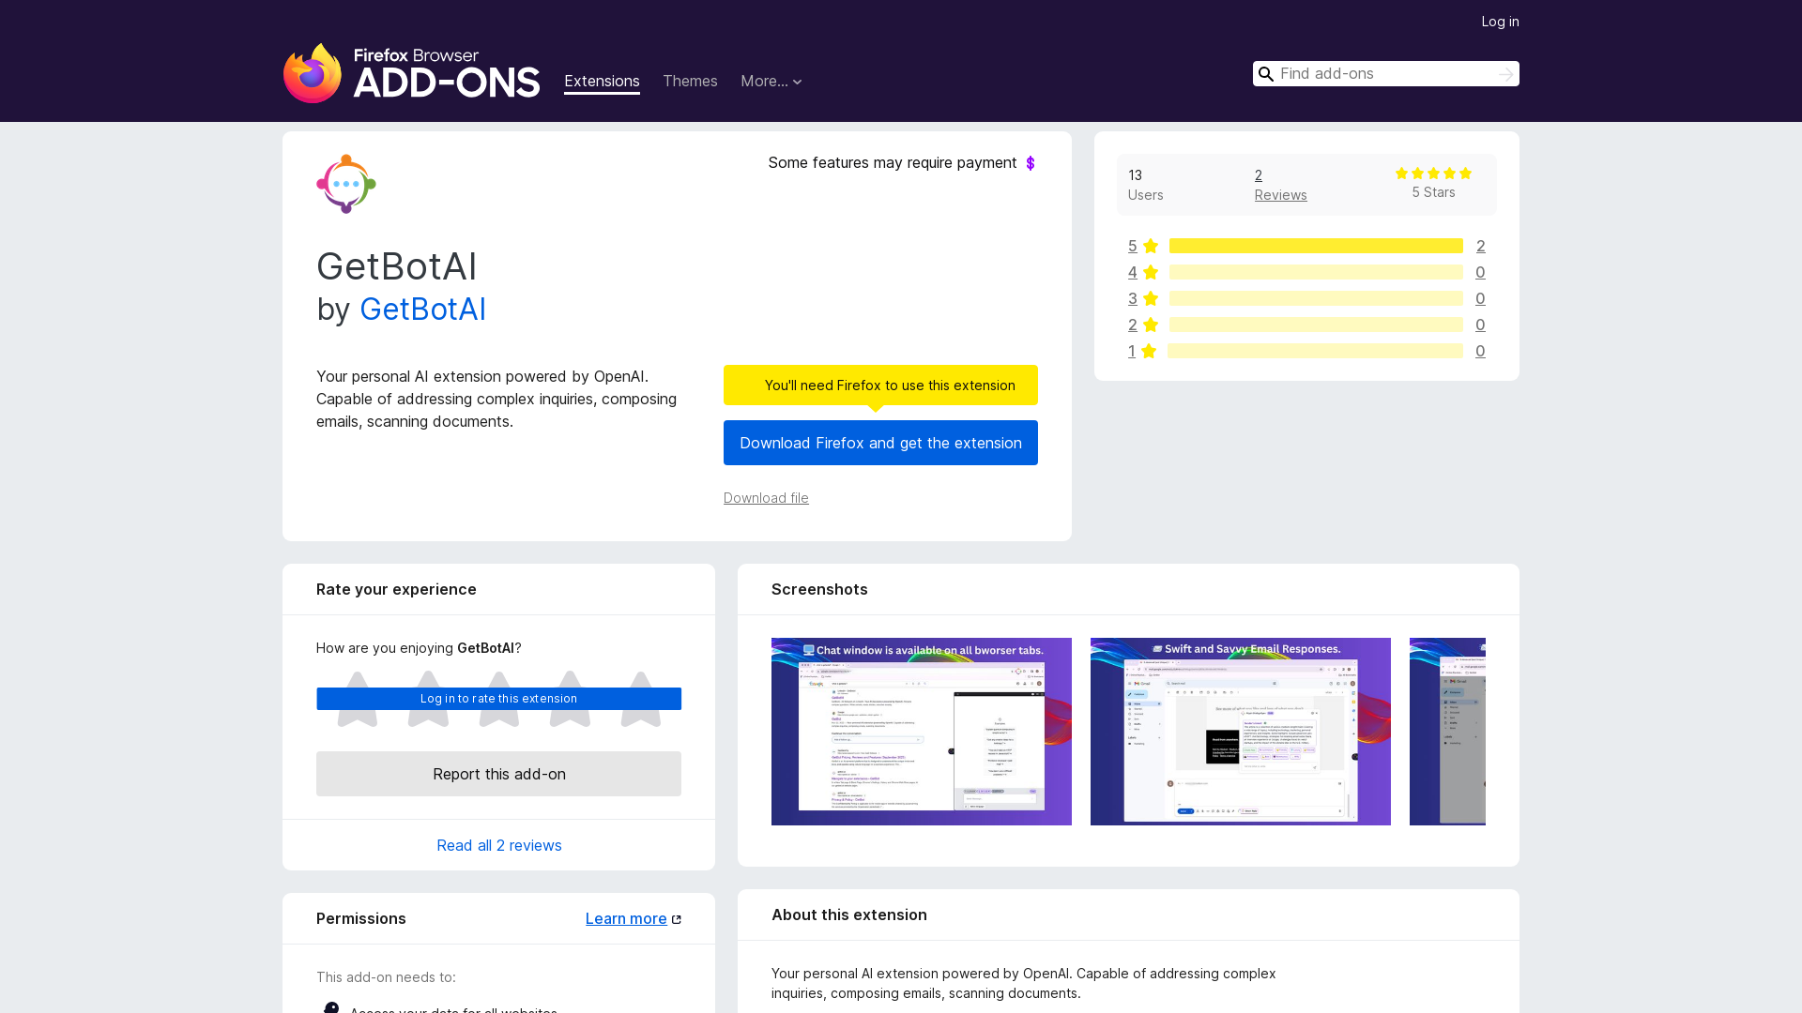Click 'Some features may require payment' text
1802x1013 pixels.
893,163
